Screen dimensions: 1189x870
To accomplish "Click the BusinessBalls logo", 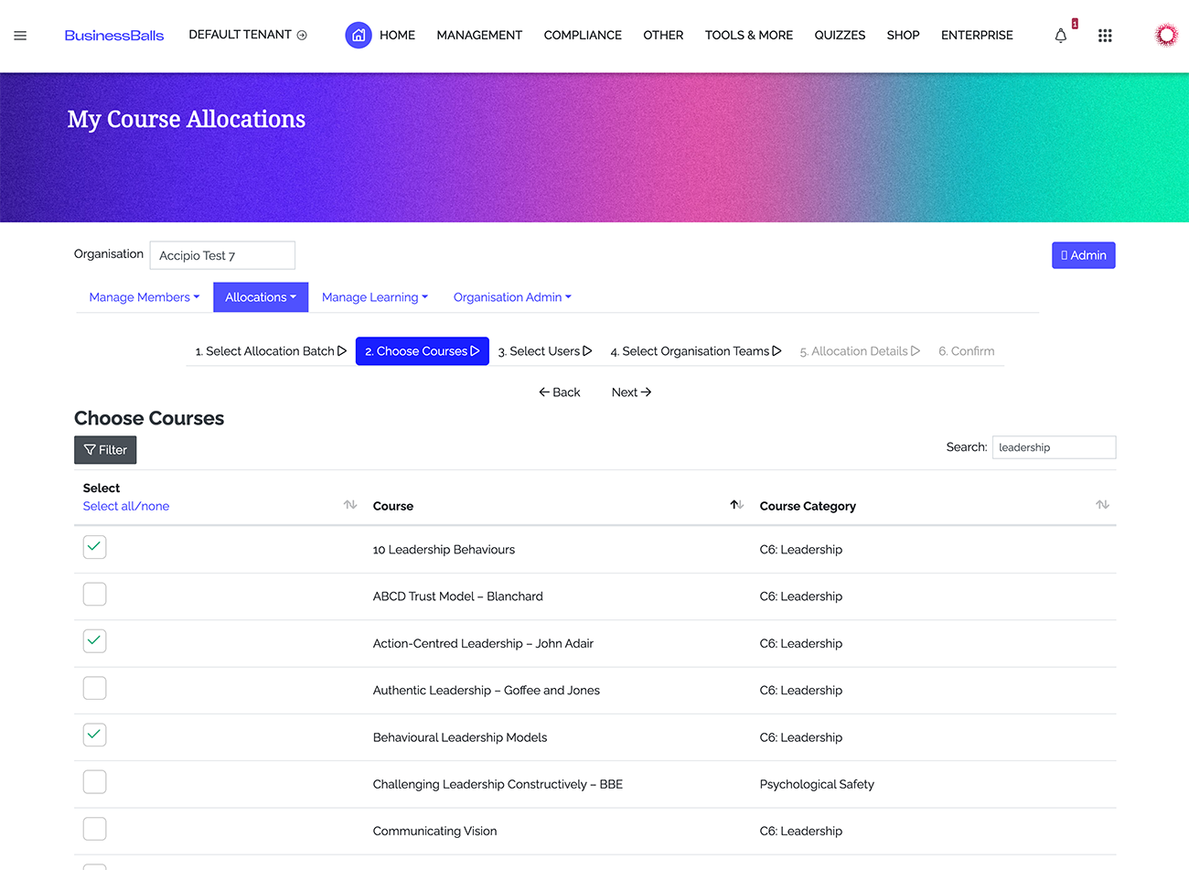I will coord(114,36).
